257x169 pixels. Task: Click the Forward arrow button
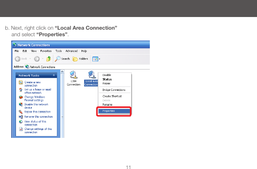(x=37, y=59)
